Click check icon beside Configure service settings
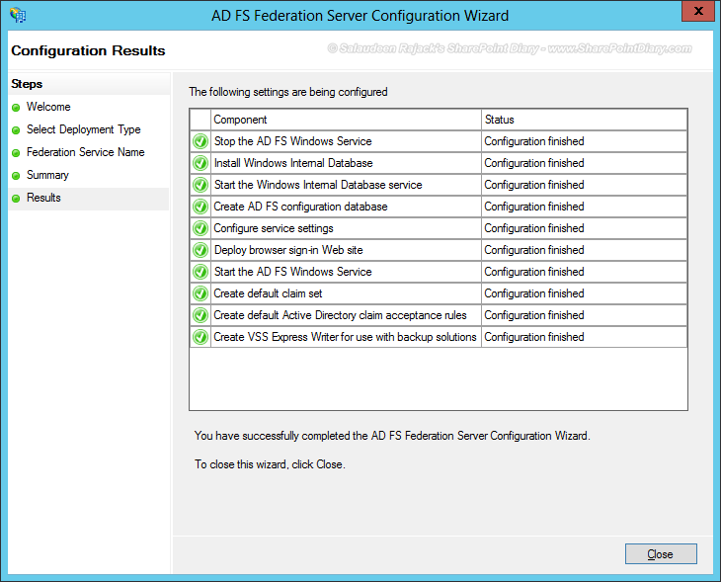 [200, 228]
